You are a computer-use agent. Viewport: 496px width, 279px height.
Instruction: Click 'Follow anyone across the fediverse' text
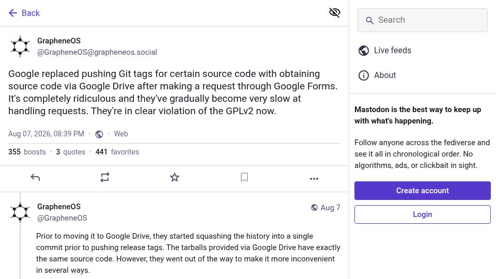[422, 154]
